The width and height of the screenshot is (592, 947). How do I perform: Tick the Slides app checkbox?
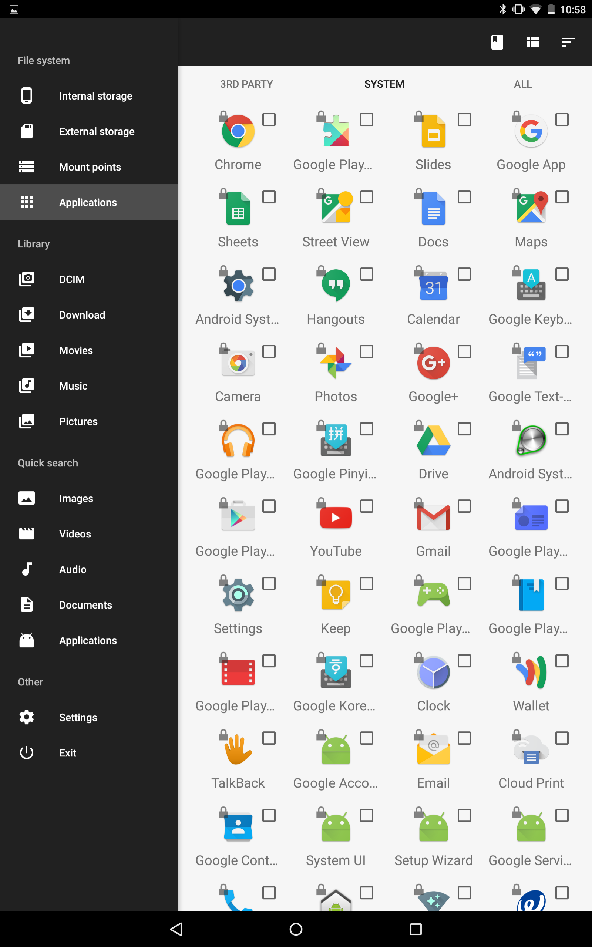(464, 119)
